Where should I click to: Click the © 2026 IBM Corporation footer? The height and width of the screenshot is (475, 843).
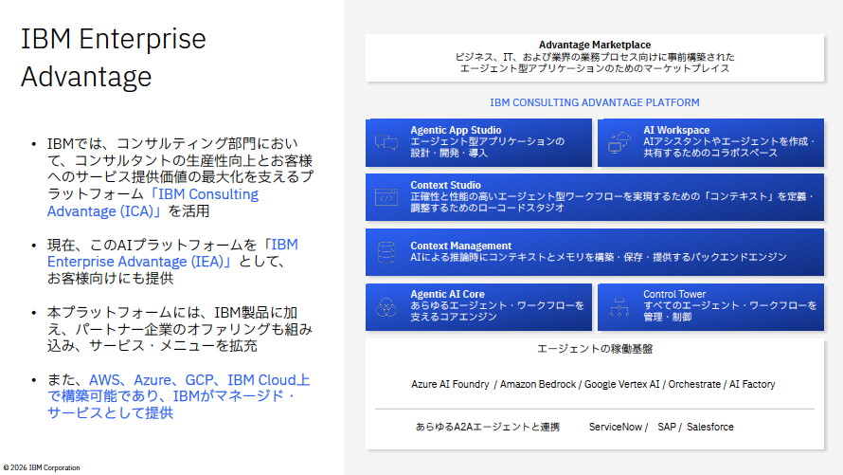point(42,467)
